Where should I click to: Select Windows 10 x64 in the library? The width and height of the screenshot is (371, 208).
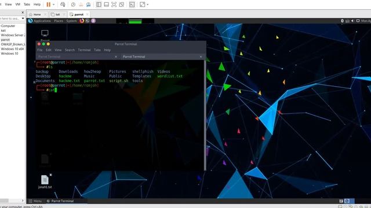pyautogui.click(x=12, y=49)
